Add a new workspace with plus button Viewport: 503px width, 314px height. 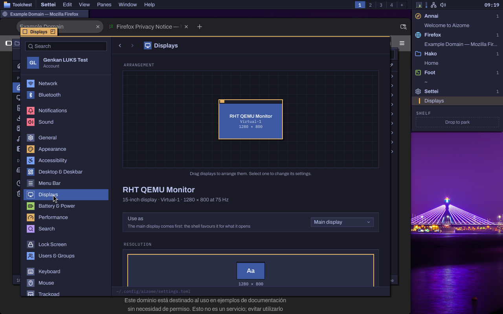point(402,5)
